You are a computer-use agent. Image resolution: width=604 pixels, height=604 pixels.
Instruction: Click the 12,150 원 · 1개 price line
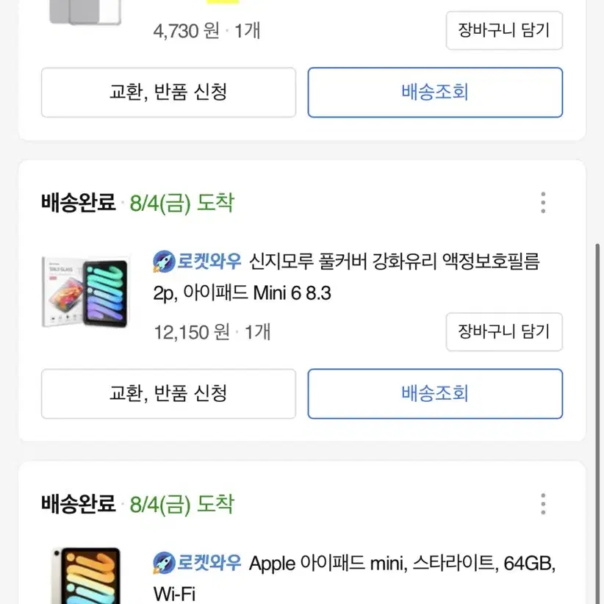(212, 332)
